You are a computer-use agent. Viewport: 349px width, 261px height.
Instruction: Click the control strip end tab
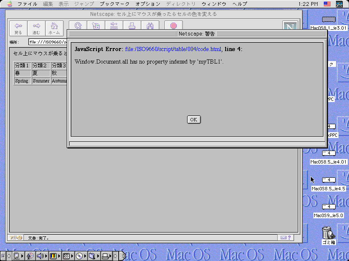tap(122, 256)
